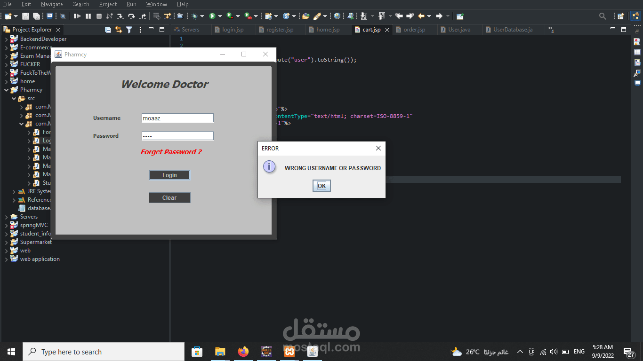The image size is (643, 361).
Task: Toggle Use Step Filters
Action: tap(167, 16)
